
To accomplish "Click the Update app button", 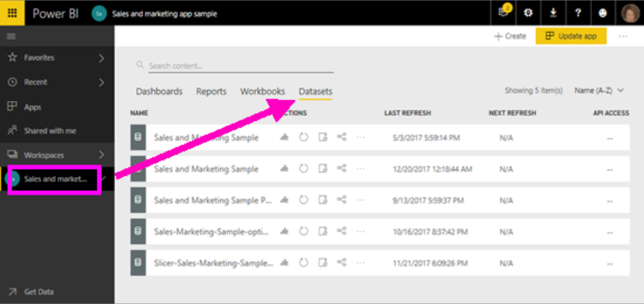I will pos(571,36).
